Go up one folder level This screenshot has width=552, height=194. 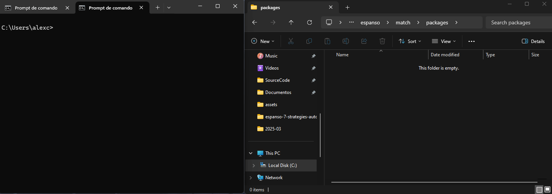point(291,22)
